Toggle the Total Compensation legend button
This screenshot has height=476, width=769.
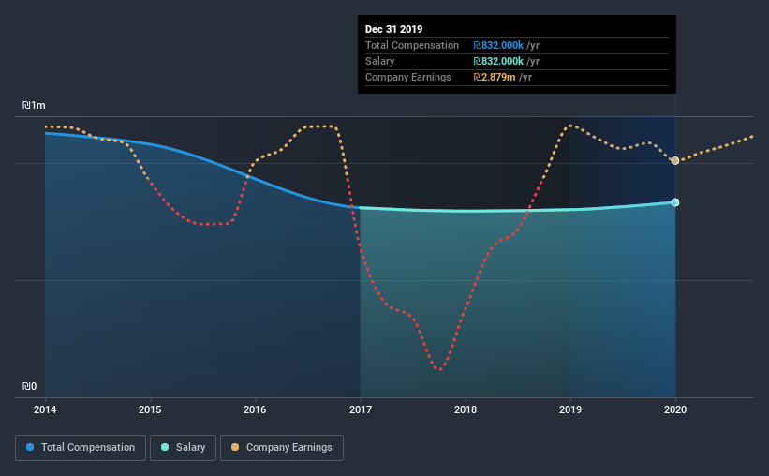[x=81, y=448]
